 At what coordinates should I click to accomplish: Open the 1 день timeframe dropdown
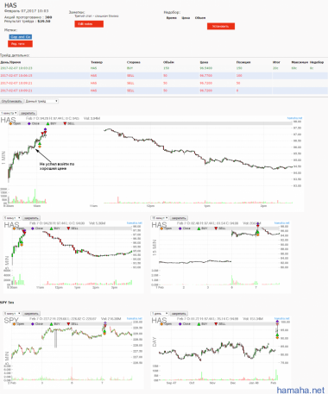[x=160, y=314]
